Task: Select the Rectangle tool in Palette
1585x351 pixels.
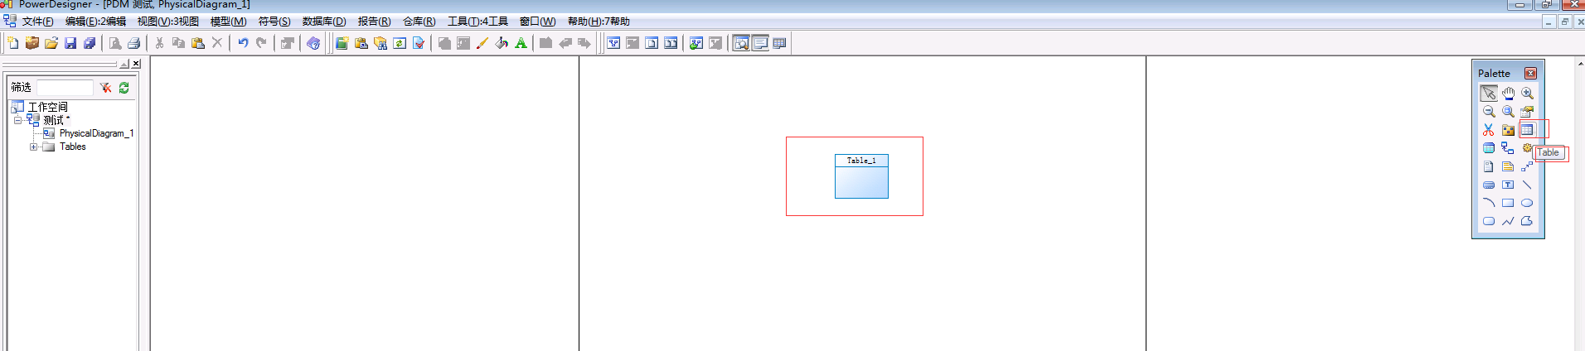Action: tap(1508, 203)
